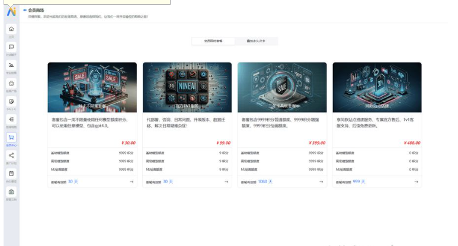Click the arrow on the ¥488.00 package card
This screenshot has height=246, width=458.
pyautogui.click(x=417, y=182)
